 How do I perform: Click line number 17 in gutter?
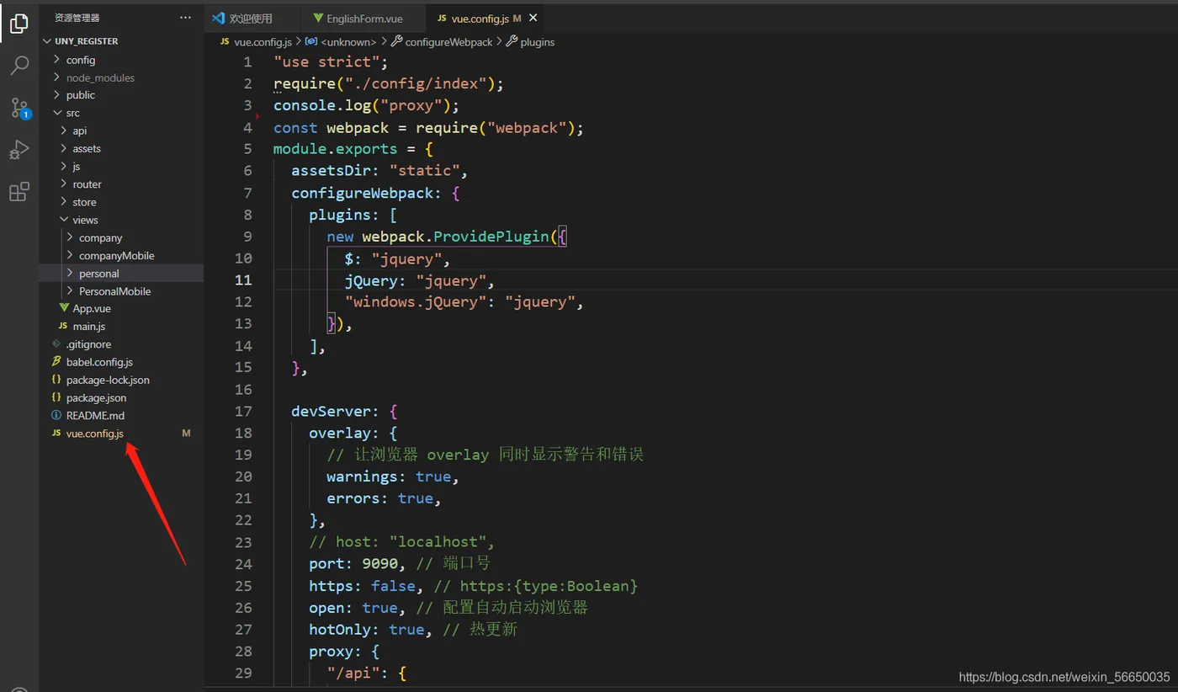click(243, 412)
